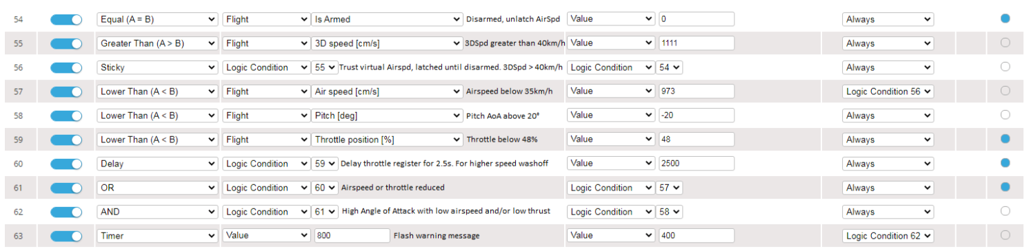Click active status dot of row 59
1029x251 pixels.
[1005, 139]
